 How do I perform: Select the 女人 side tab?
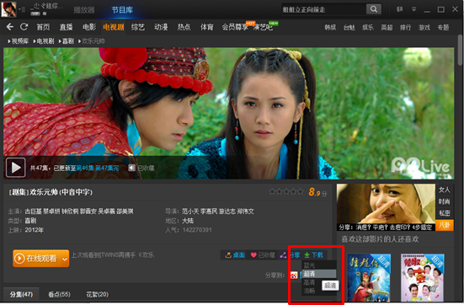(444, 190)
